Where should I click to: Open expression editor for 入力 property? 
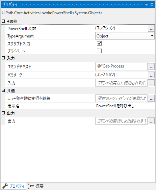coord(151,83)
